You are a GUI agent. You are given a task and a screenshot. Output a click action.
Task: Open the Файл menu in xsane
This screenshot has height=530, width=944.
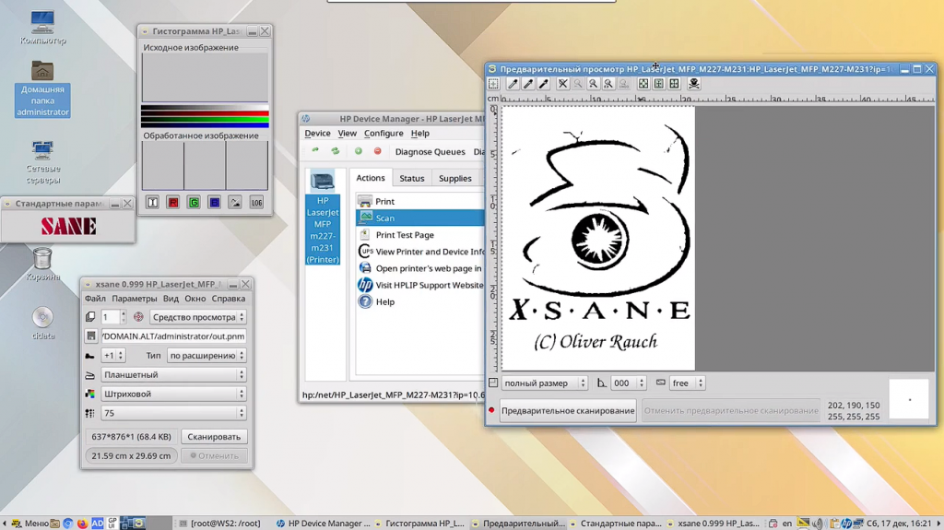click(x=95, y=298)
